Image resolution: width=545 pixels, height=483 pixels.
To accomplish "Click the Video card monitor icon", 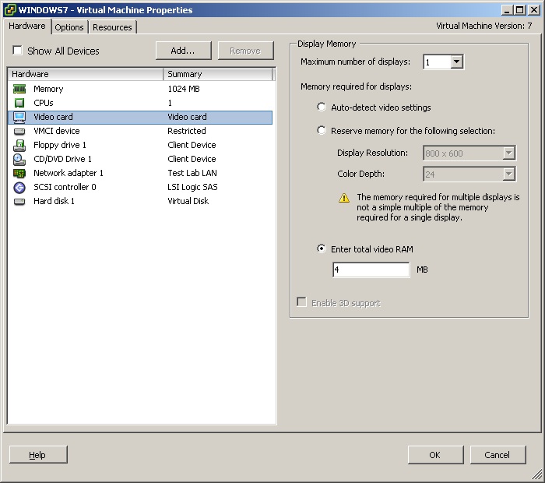I will (19, 117).
